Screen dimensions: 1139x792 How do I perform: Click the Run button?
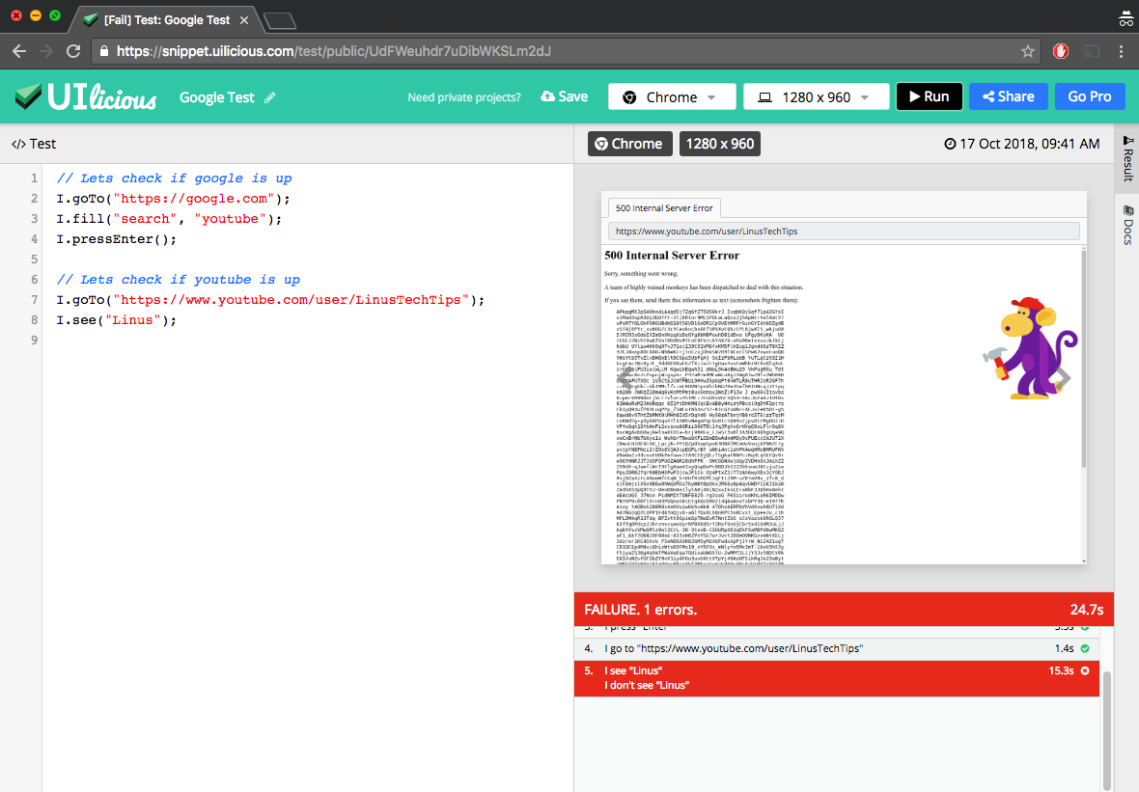(929, 96)
